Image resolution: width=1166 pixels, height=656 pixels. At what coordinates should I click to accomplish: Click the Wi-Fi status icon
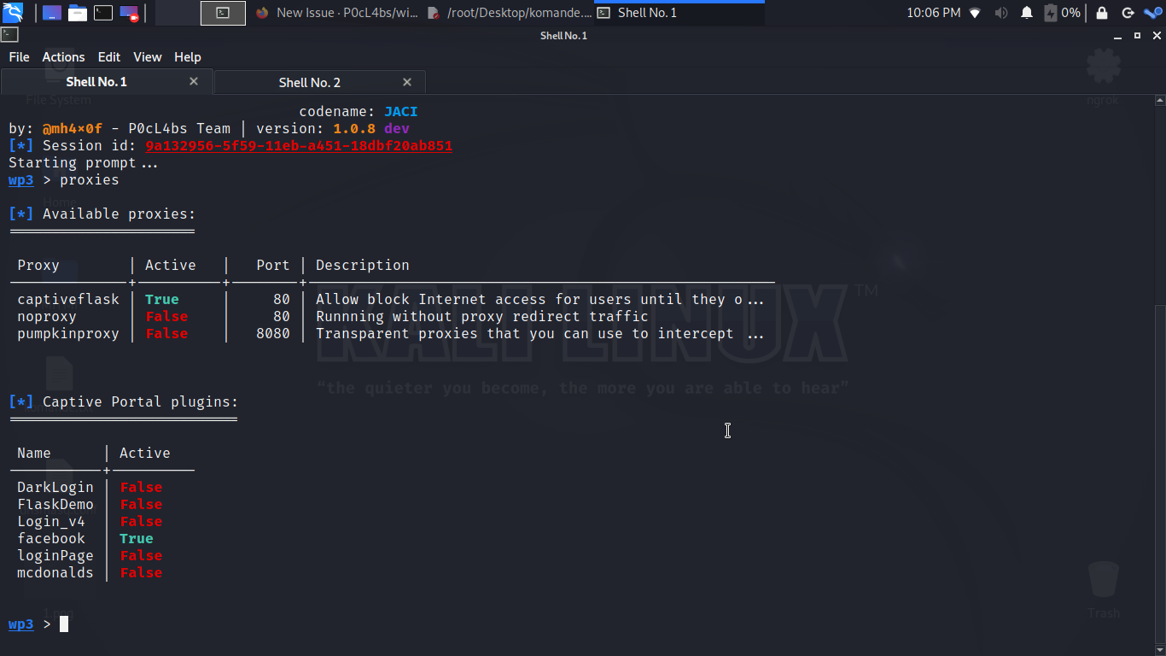pos(974,13)
